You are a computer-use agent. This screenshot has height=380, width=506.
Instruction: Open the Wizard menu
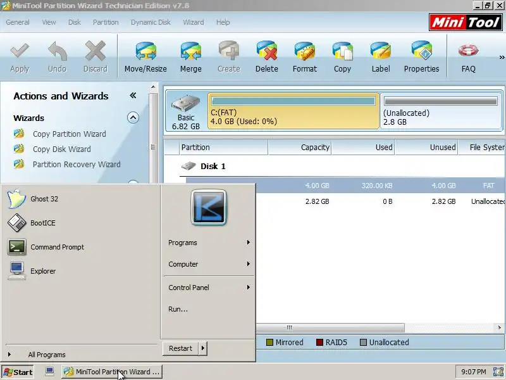pyautogui.click(x=194, y=22)
